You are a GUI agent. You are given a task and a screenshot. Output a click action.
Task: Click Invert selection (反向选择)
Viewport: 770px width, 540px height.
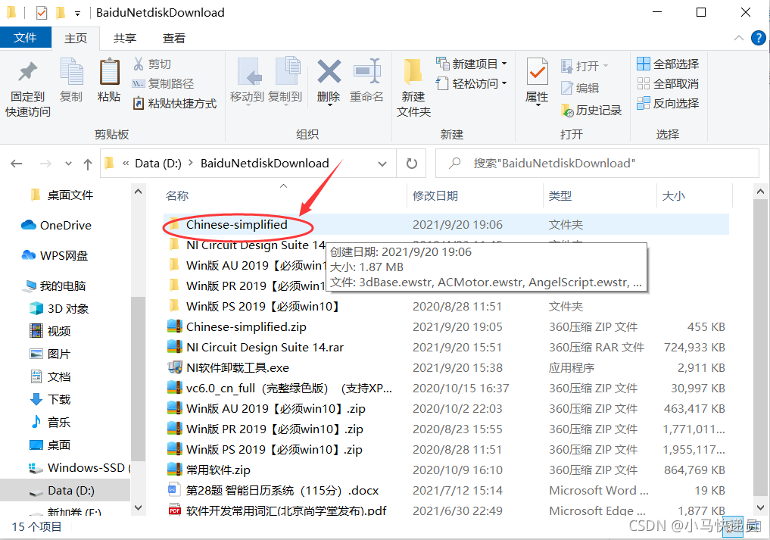668,103
